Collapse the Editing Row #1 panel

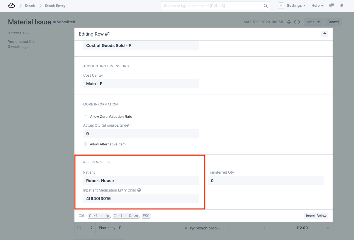tap(324, 33)
